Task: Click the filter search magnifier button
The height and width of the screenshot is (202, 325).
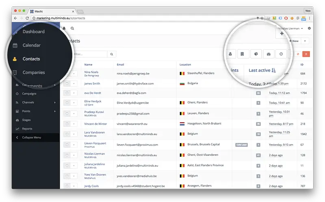Action: (112, 54)
